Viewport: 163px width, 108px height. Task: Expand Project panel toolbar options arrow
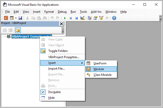(x=63, y=30)
